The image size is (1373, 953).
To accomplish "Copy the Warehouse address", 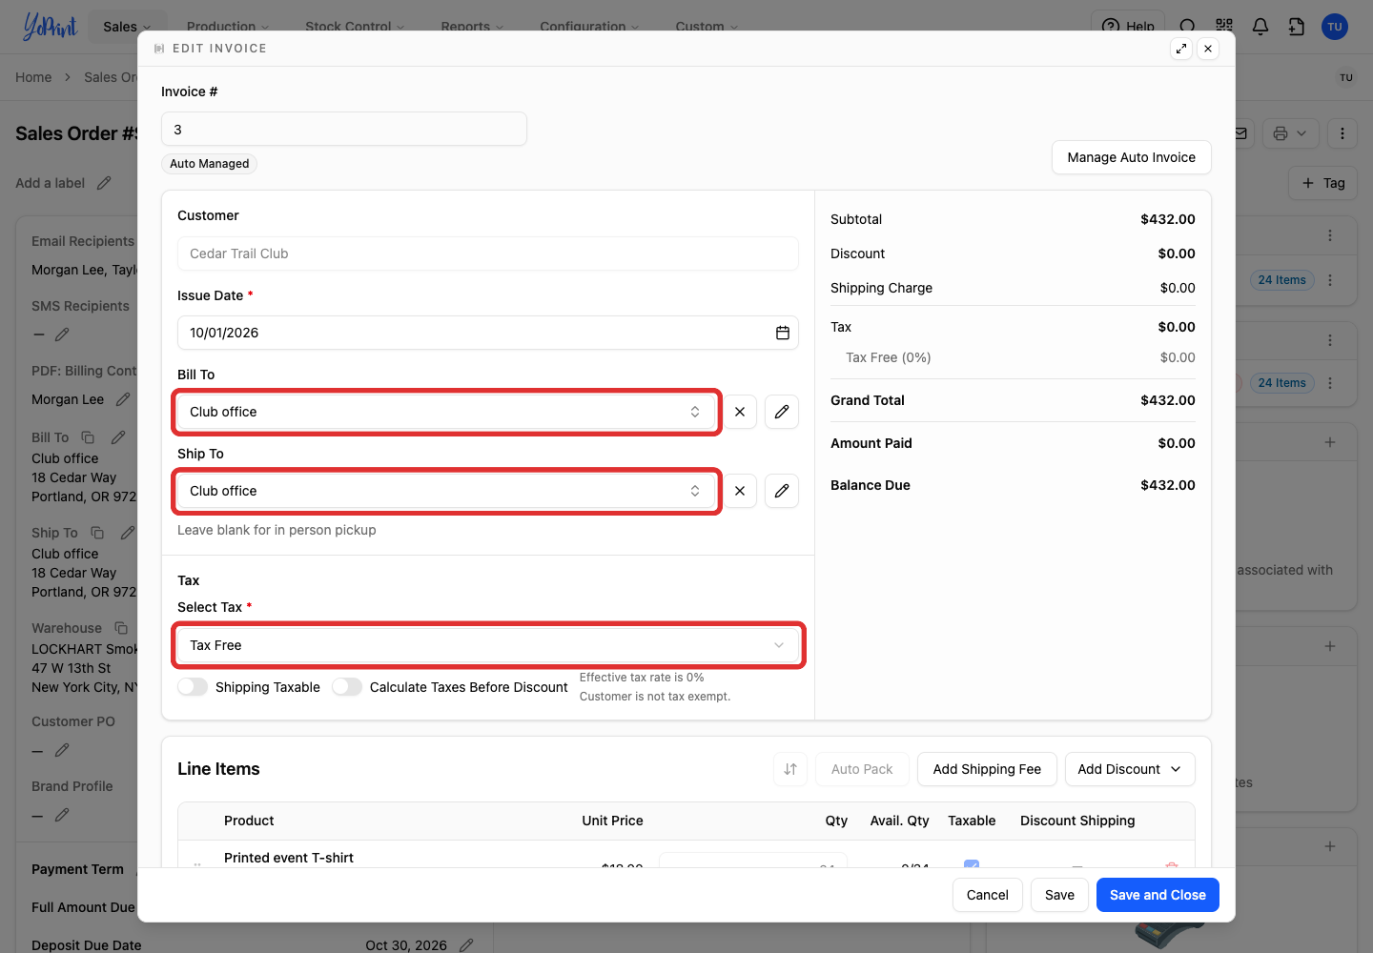I will pos(121,628).
